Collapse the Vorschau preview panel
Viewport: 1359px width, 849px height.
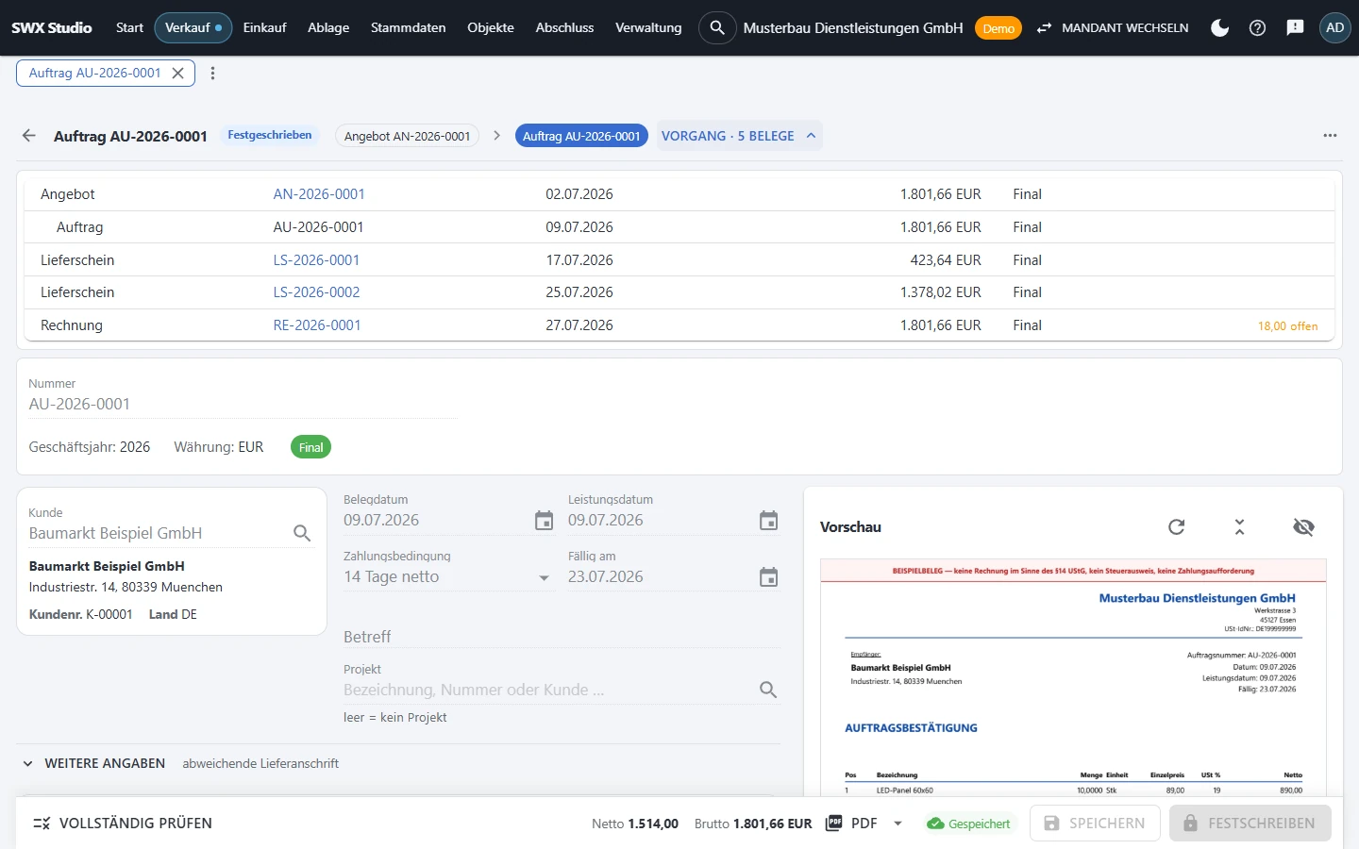[1239, 527]
